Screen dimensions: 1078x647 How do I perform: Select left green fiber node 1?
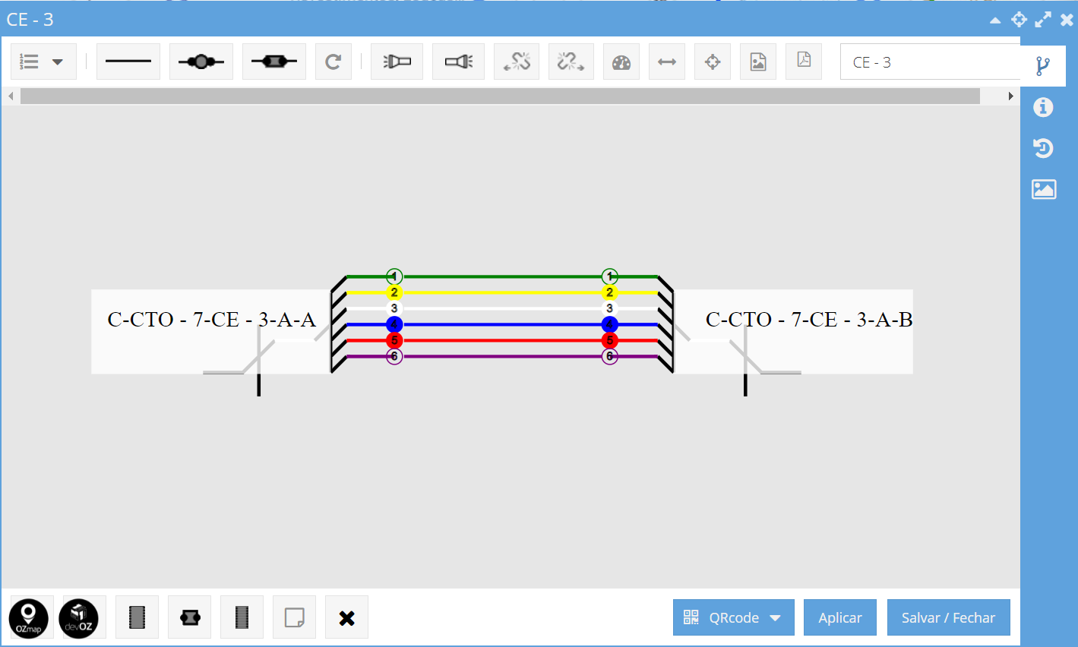tap(394, 276)
